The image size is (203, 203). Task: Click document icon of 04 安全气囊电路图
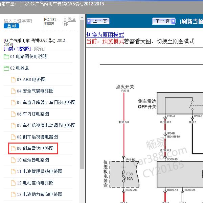click(x=13, y=91)
